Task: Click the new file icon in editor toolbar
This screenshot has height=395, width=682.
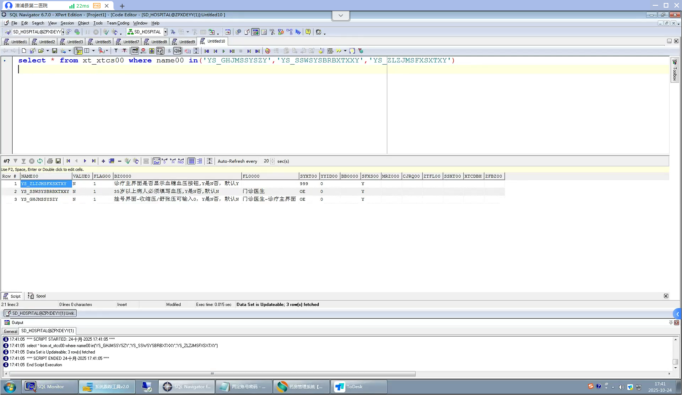Action: point(24,51)
